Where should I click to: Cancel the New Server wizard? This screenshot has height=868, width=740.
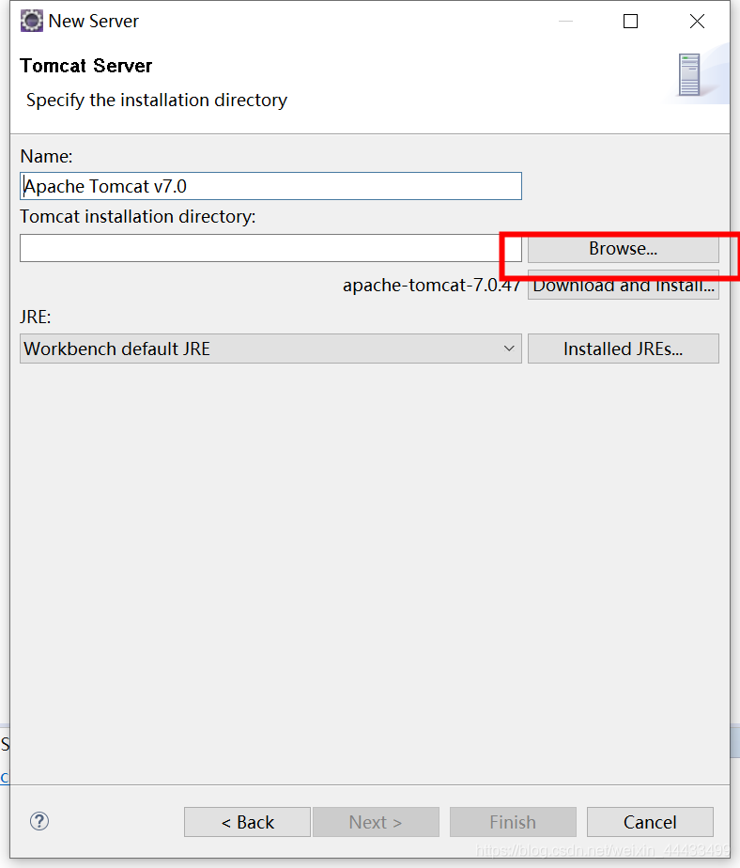pyautogui.click(x=650, y=822)
